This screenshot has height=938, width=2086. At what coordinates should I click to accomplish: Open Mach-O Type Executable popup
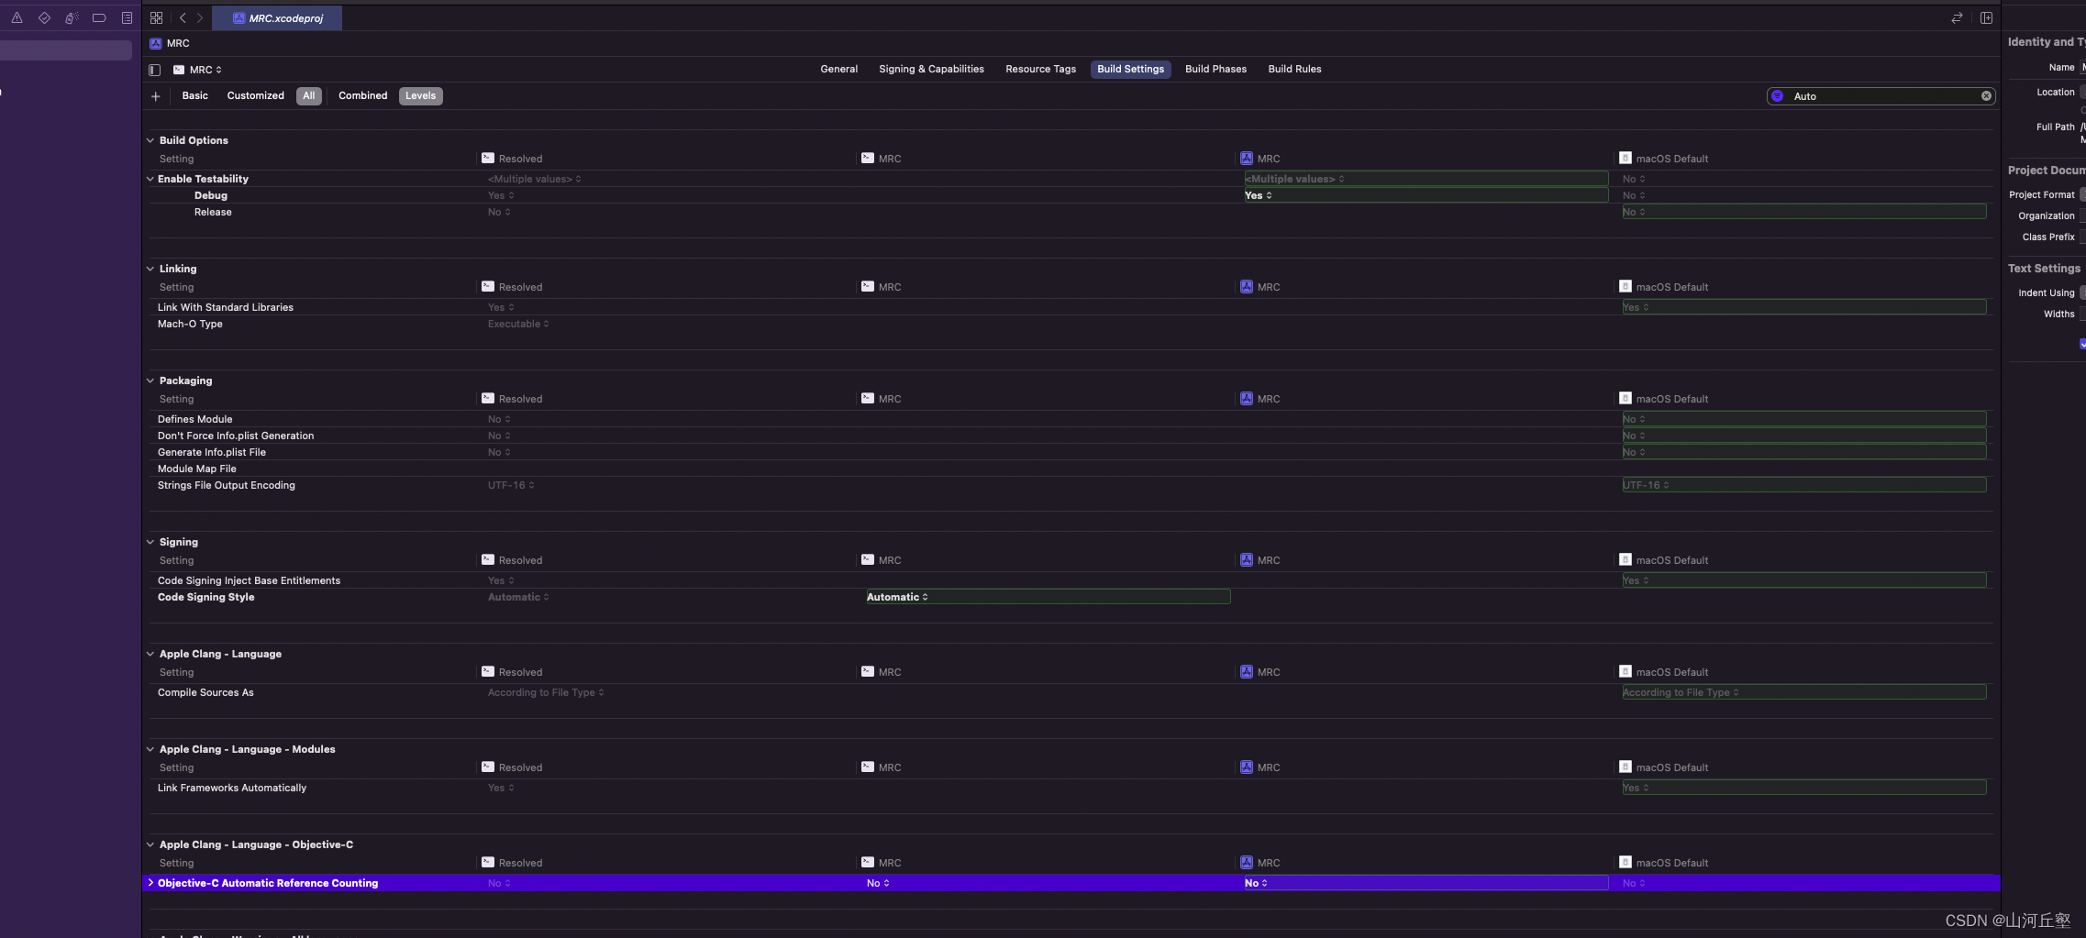[518, 324]
